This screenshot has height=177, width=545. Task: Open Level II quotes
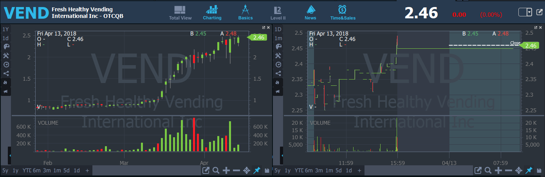(x=278, y=13)
